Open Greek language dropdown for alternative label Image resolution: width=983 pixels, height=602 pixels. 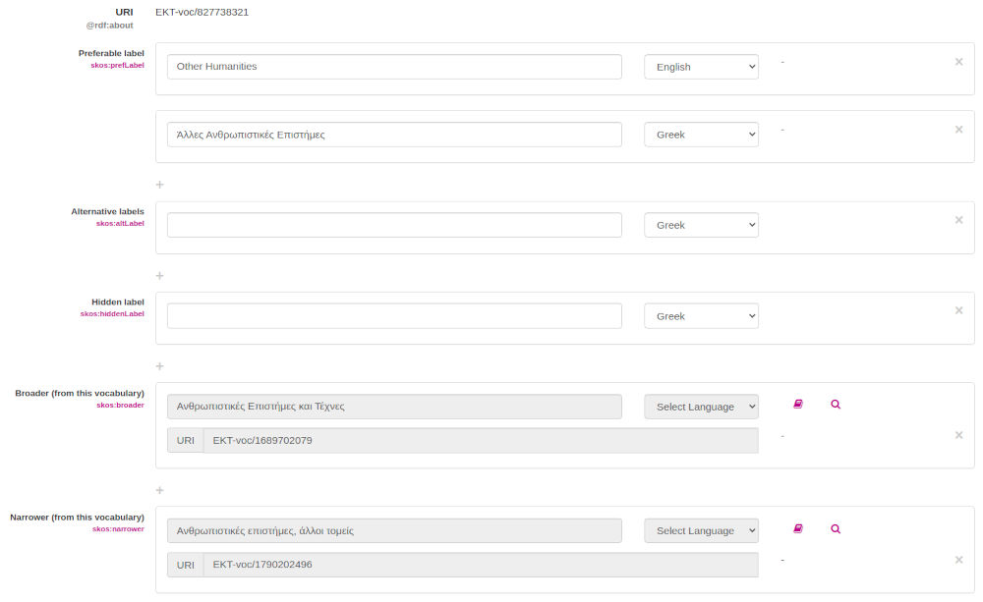pos(701,225)
